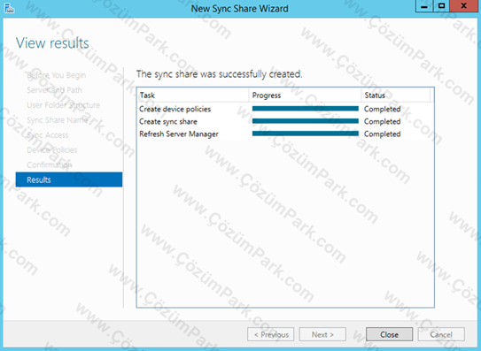This screenshot has height=351, width=481.
Task: Select the 'Create sync share' row
Action: [x=285, y=122]
